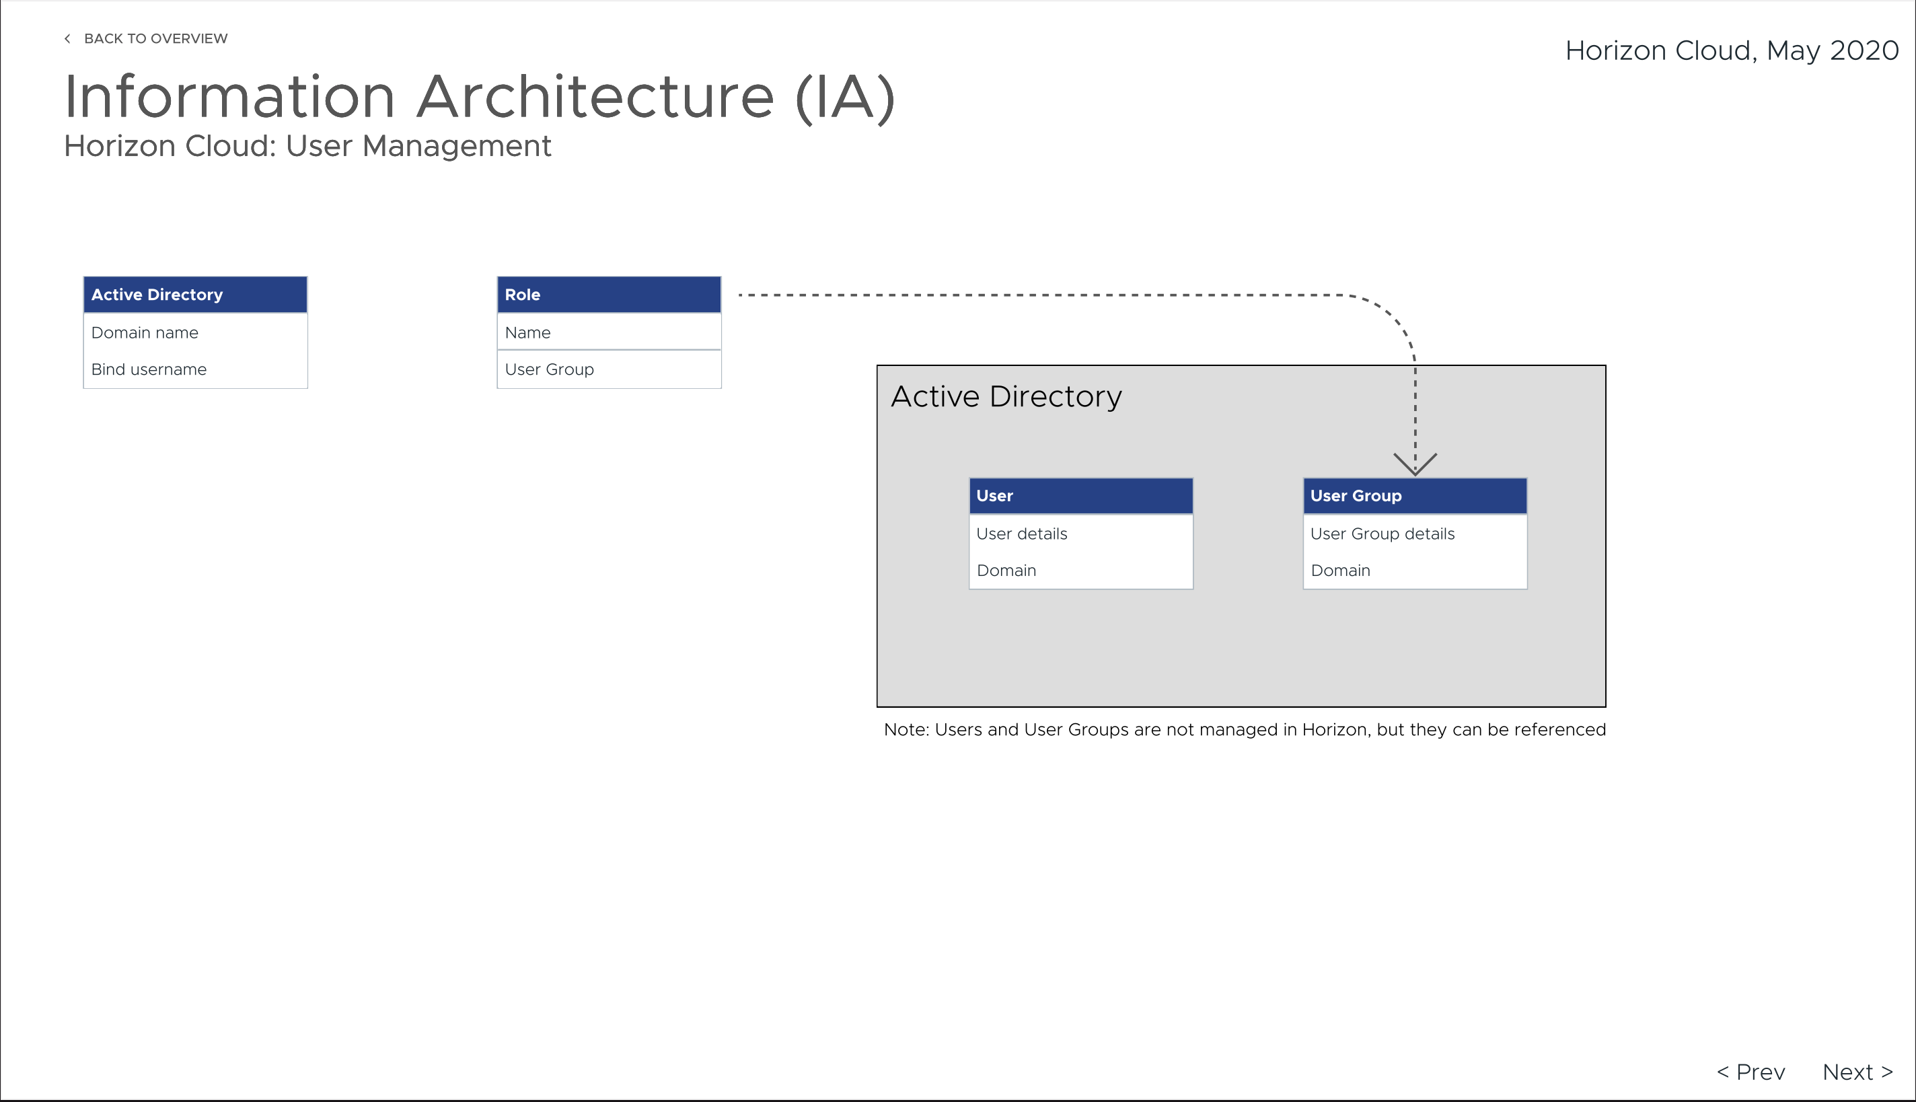
Task: Click the Horizon Cloud, May 2020 label
Action: pyautogui.click(x=1732, y=50)
